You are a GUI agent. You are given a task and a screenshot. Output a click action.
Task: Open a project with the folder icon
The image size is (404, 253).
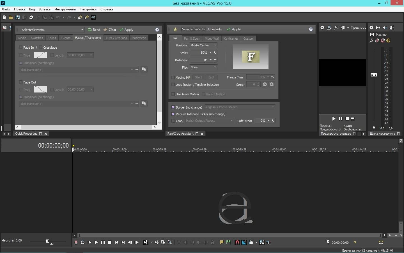click(x=11, y=17)
